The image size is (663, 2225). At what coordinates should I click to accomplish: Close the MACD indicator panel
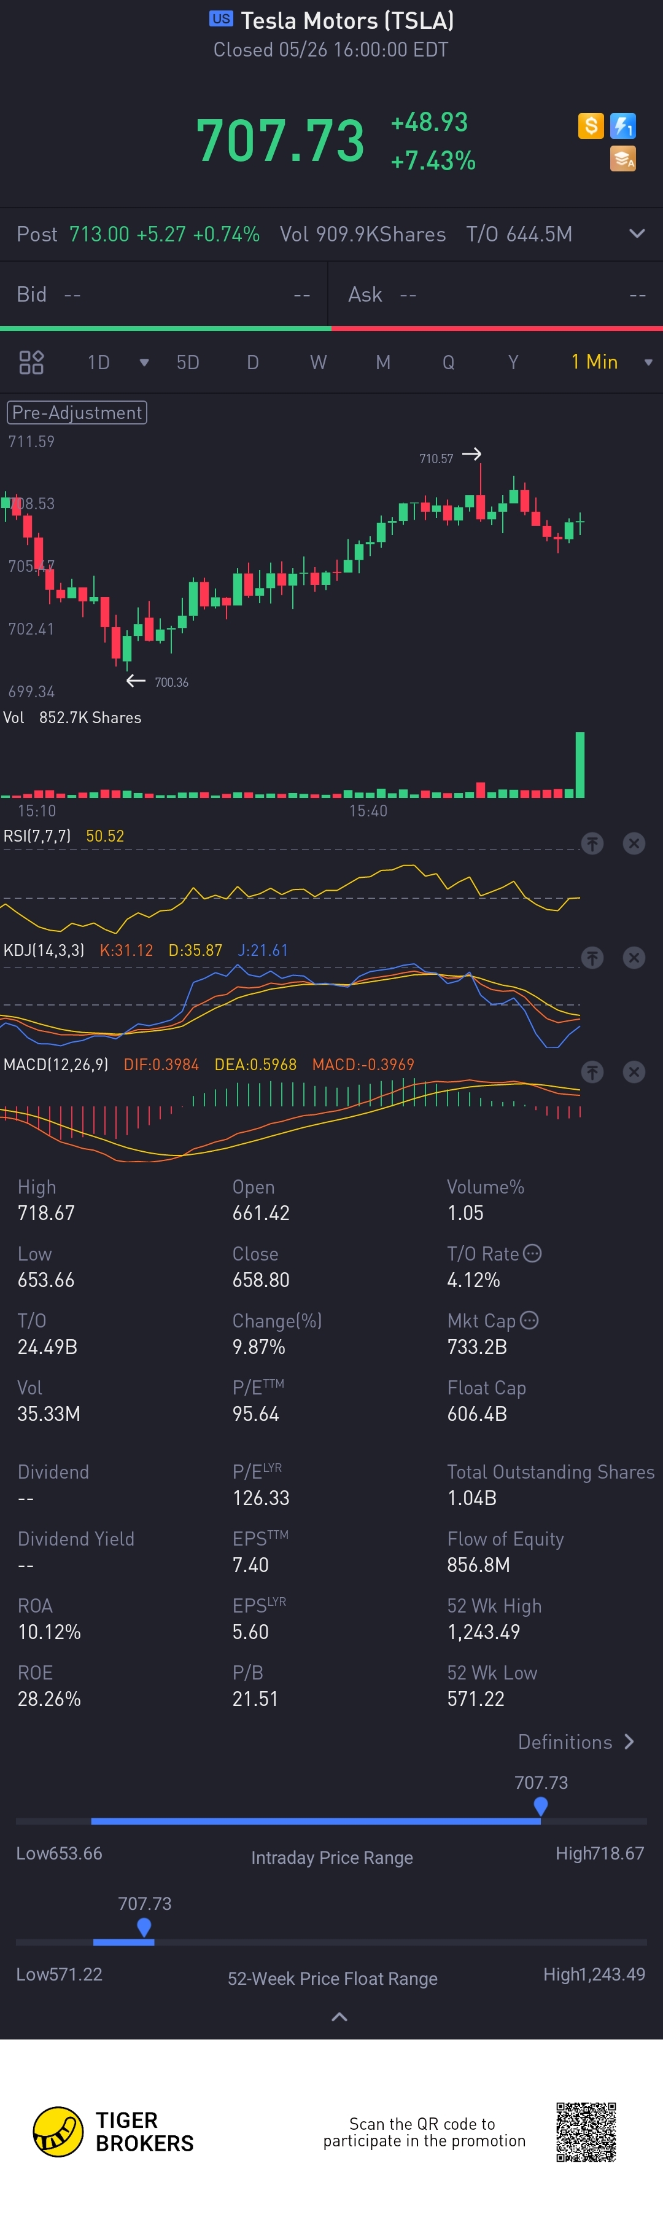tap(635, 1072)
